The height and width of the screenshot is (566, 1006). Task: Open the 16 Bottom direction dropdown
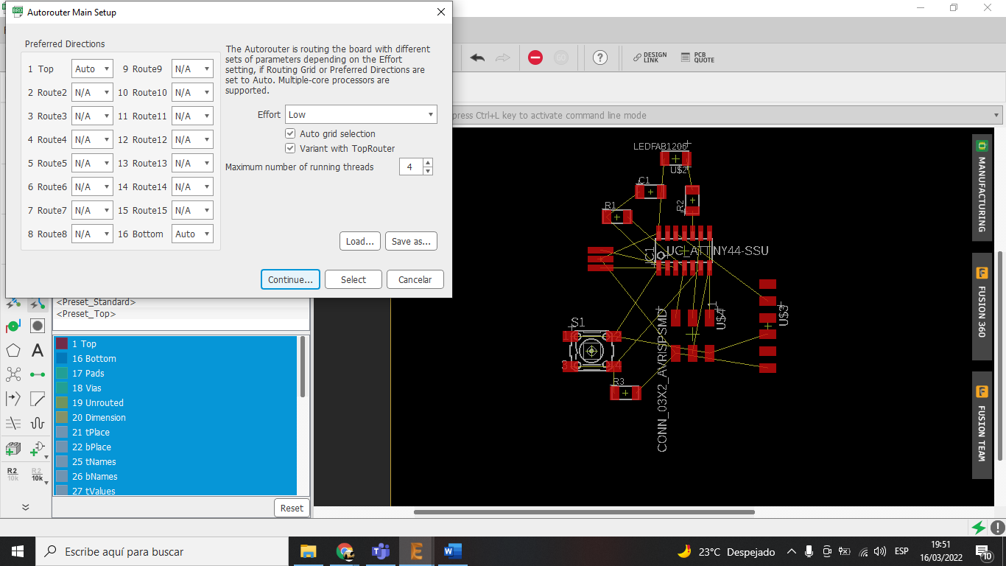coord(193,234)
